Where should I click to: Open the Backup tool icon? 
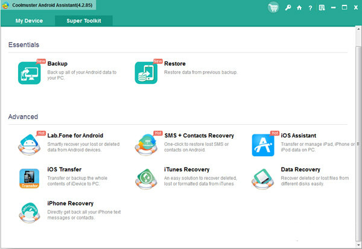30,73
